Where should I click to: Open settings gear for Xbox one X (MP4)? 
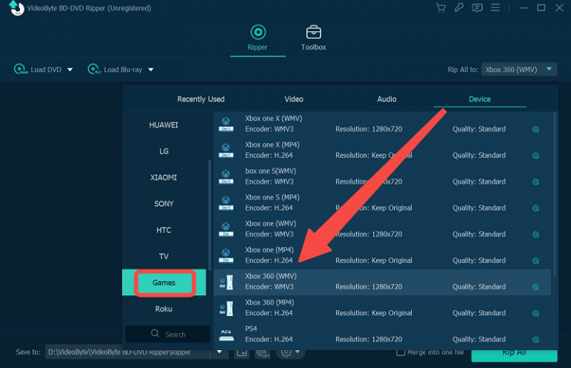coord(535,156)
